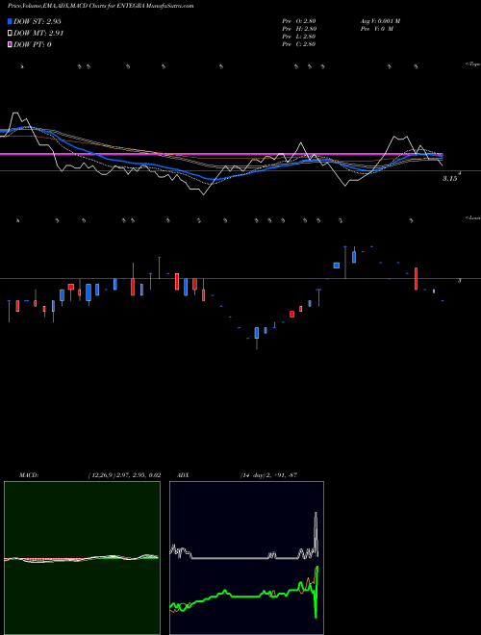The width and height of the screenshot is (481, 635).
Task: Click the 'Avg V: 0.001 M' volume text
Action: (382, 21)
